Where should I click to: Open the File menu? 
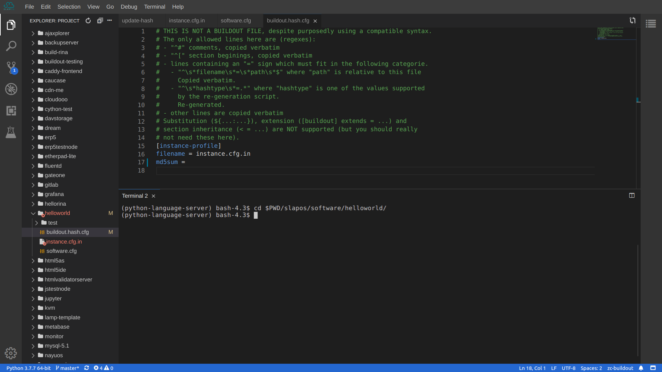[29, 7]
